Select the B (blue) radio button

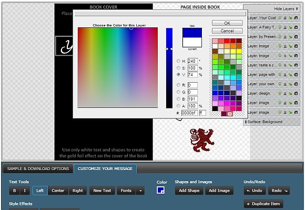pyautogui.click(x=178, y=98)
